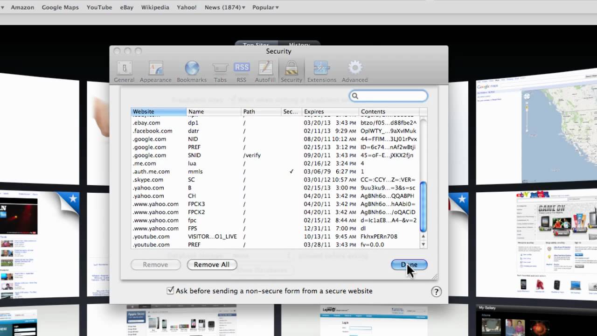597x336 pixels.
Task: Open Tabs preferences pane
Action: click(x=220, y=72)
